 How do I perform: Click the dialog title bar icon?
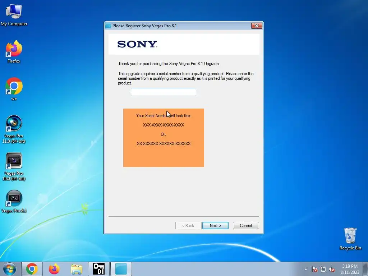(108, 26)
